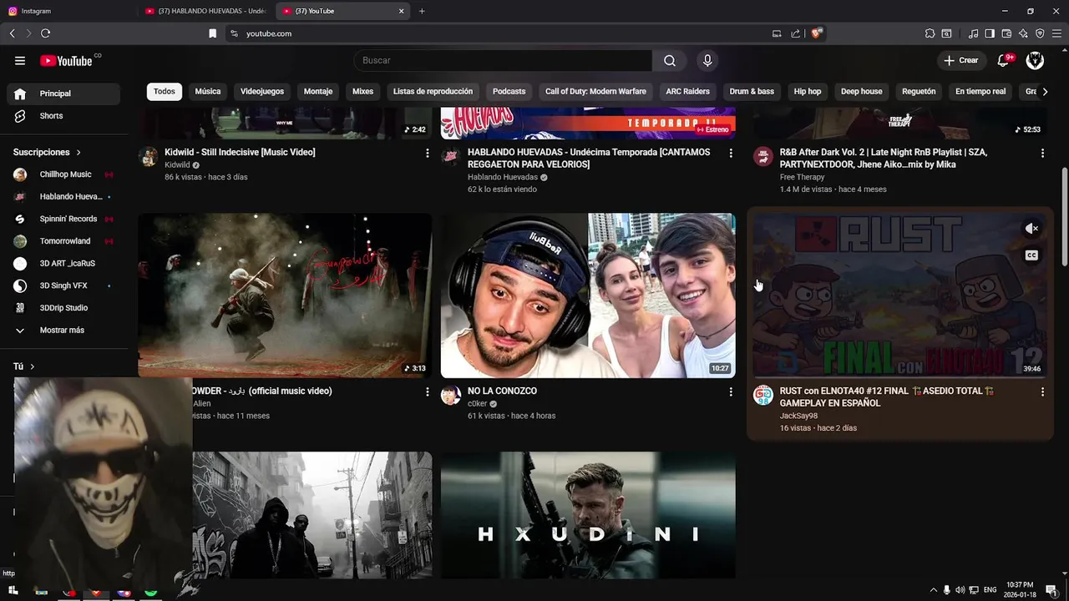The image size is (1069, 601).
Task: Open the 3DDrip Studio subscription
Action: pyautogui.click(x=63, y=308)
